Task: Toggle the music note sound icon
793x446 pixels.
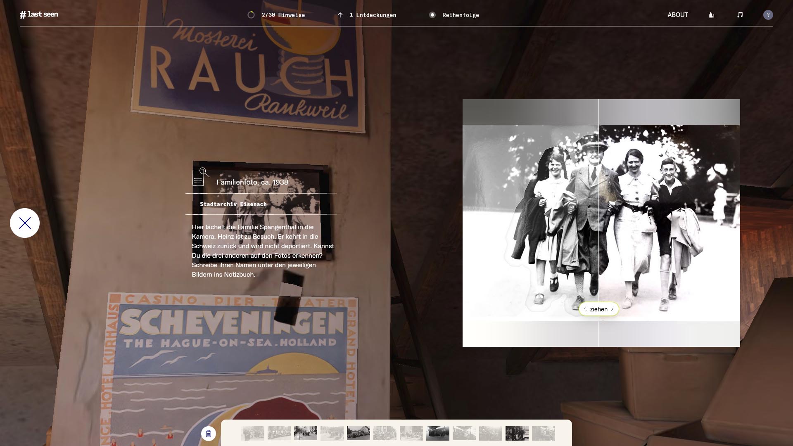Action: pyautogui.click(x=740, y=15)
